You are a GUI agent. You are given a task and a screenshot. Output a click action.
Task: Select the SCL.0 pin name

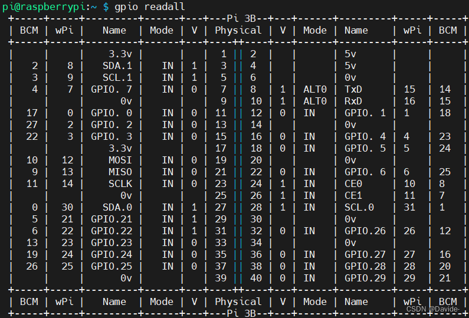click(359, 207)
